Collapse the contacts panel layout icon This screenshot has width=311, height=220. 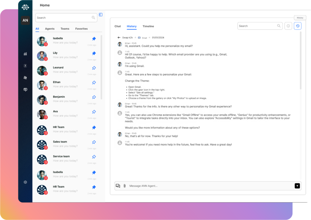[101, 15]
